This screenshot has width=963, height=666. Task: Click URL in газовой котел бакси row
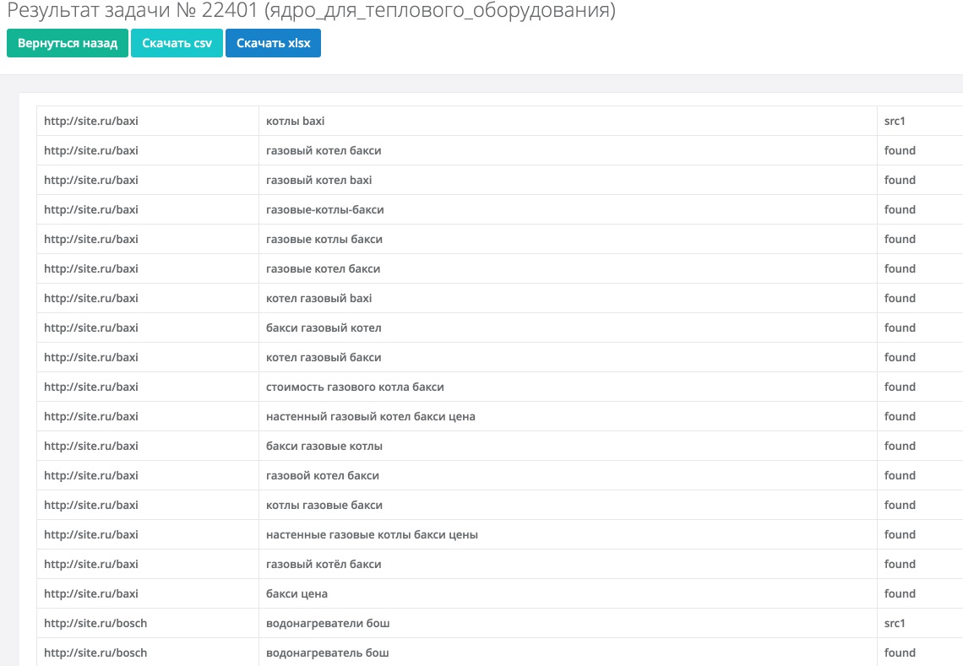[91, 475]
